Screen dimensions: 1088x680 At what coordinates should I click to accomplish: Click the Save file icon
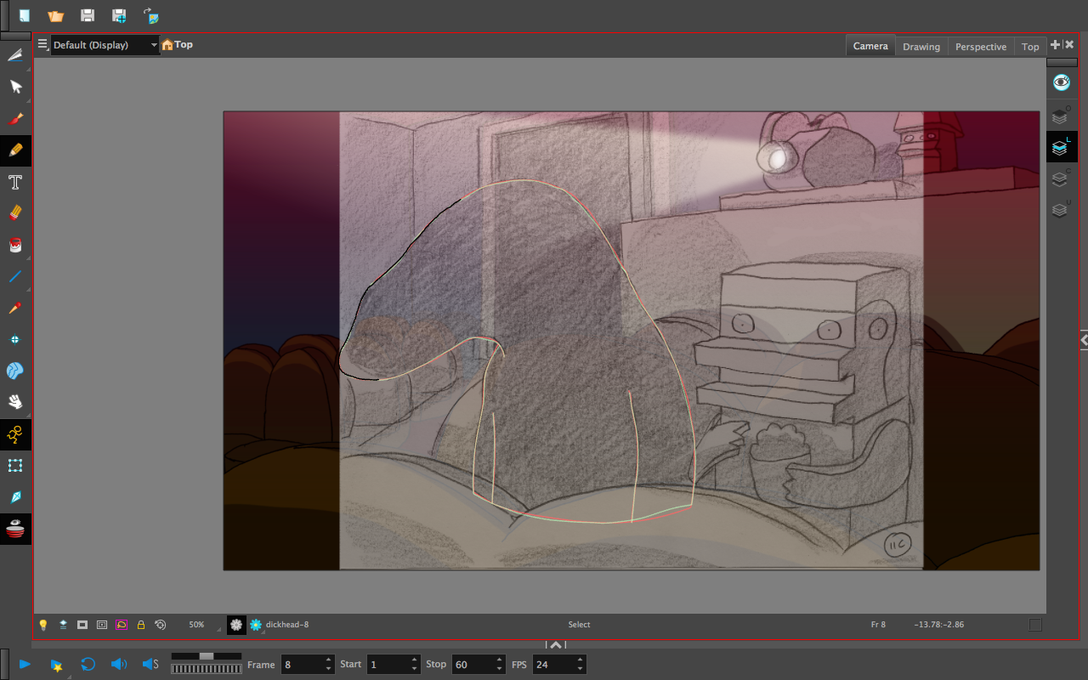click(x=88, y=15)
